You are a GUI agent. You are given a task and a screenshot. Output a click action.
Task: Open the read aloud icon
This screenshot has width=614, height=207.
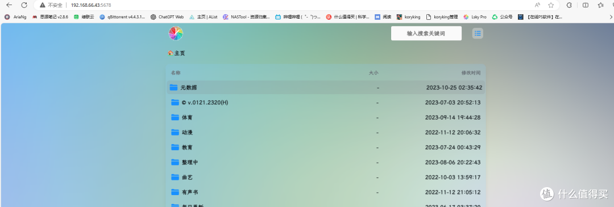(538, 5)
